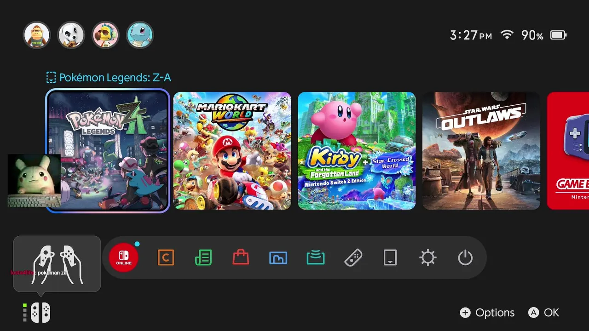Open GameShare teal icon

point(316,258)
